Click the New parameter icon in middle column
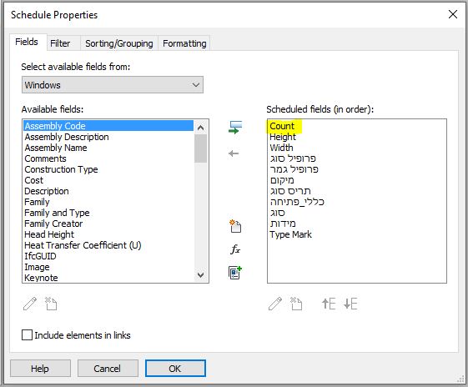Viewport: 468px width, 387px height. point(235,226)
